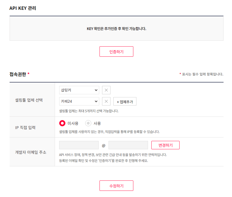Click the required-field notice text
232x197 pixels.
(201, 74)
